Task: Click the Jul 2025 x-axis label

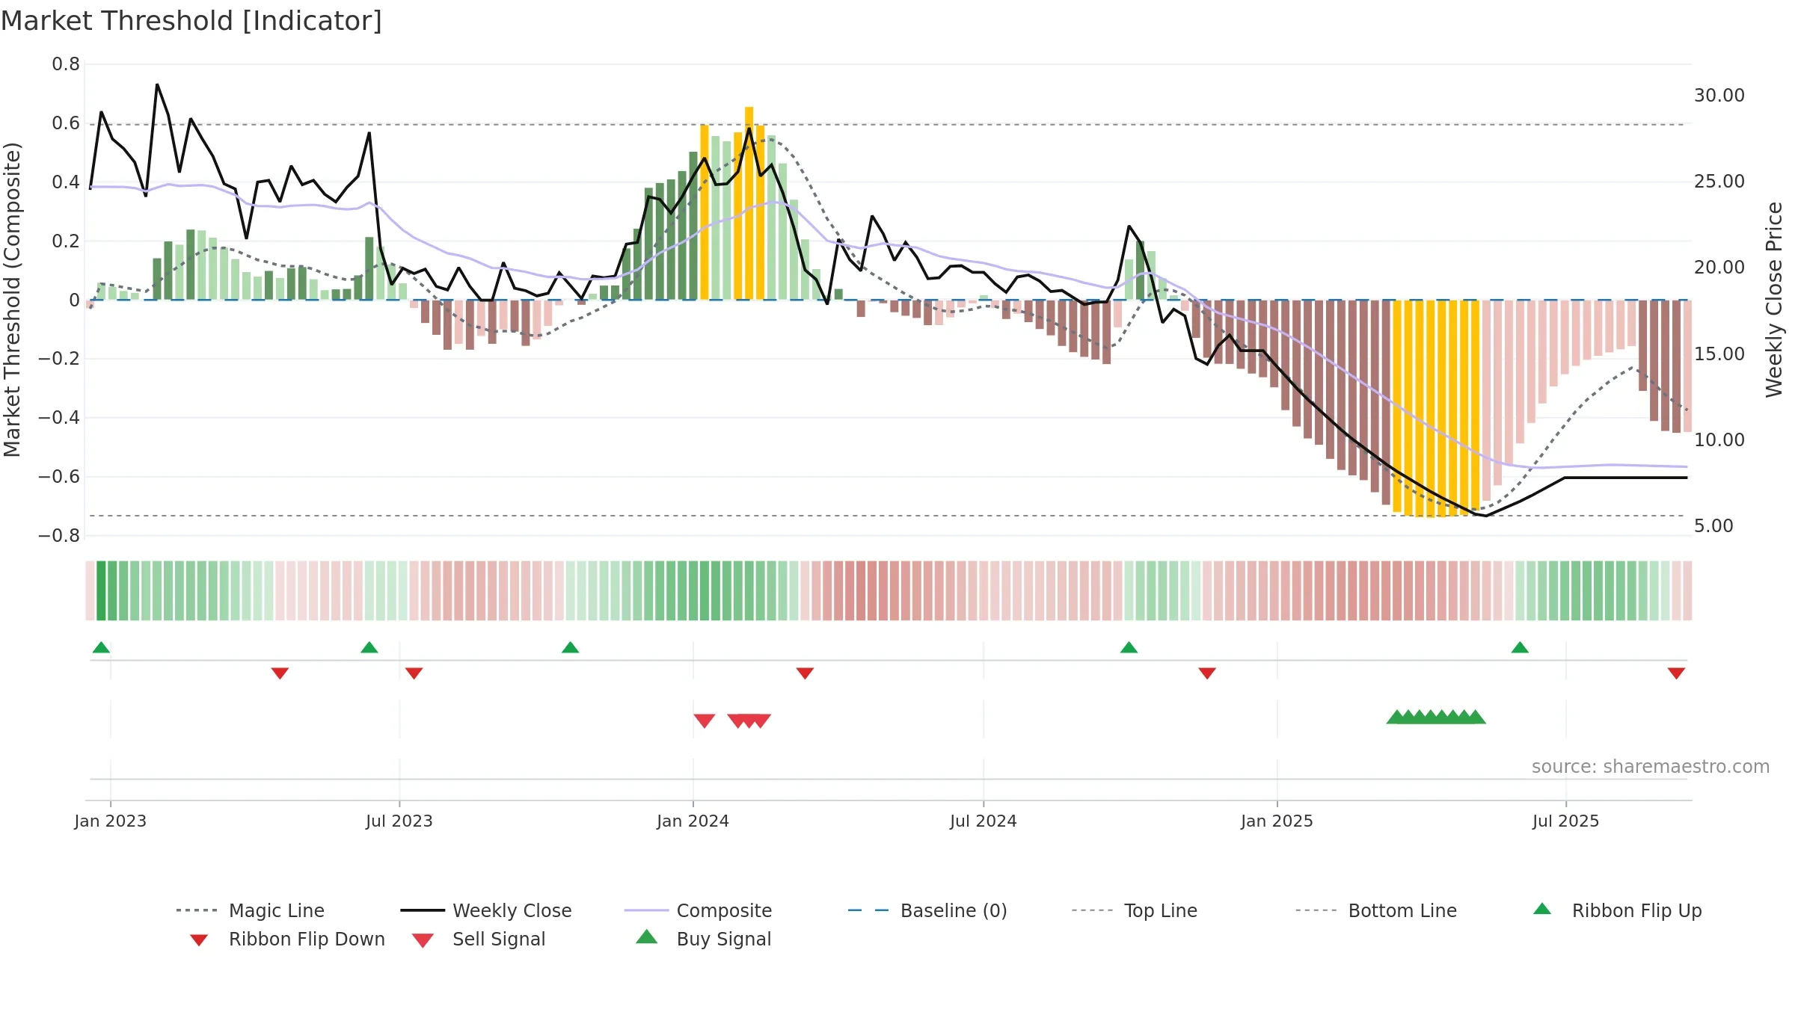Action: pyautogui.click(x=1565, y=821)
